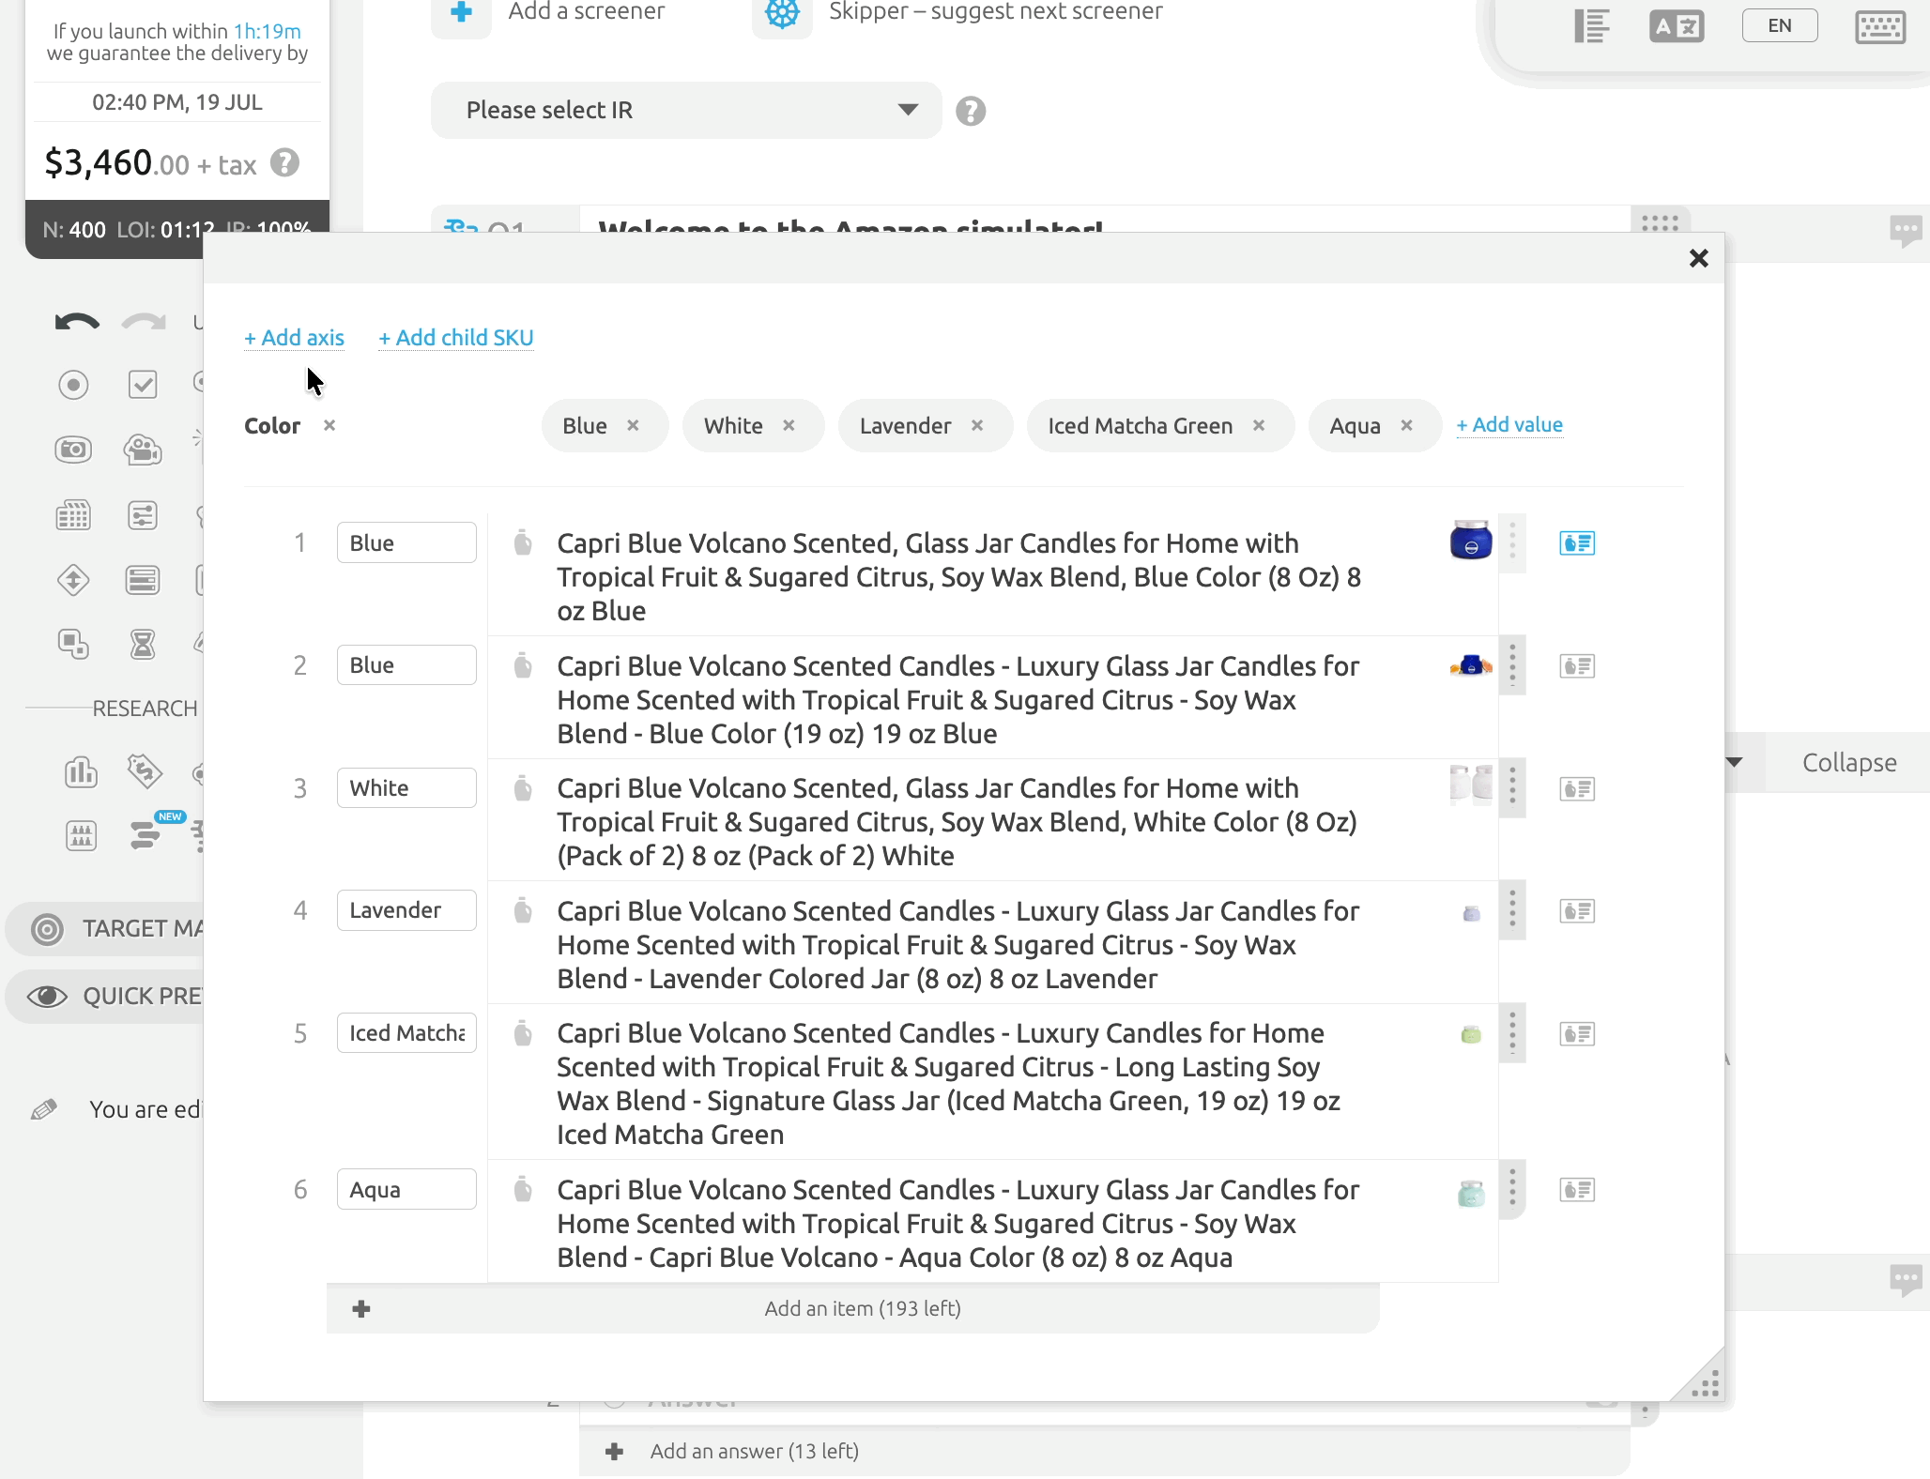Click the blue candle thumbnail in row 1
1930x1479 pixels.
tap(1471, 541)
